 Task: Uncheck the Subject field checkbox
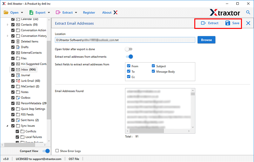[153, 66]
